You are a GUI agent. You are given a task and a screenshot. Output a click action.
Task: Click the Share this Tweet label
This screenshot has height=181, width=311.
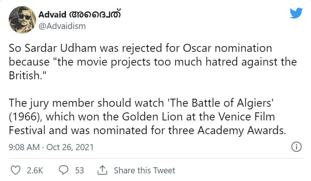pos(144,170)
